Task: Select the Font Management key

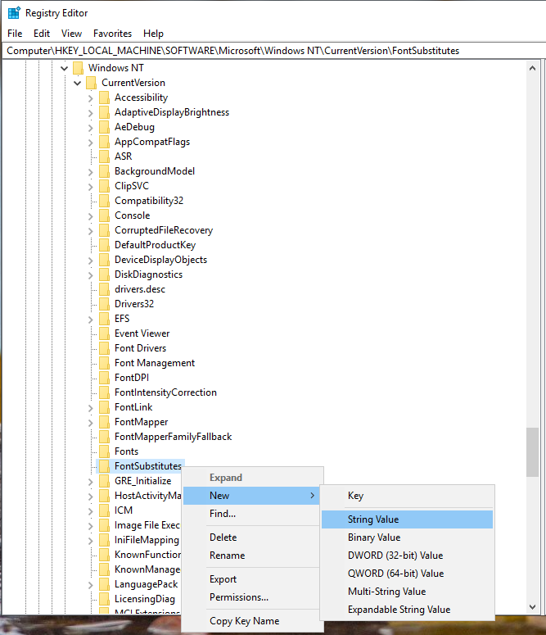Action: [x=155, y=363]
